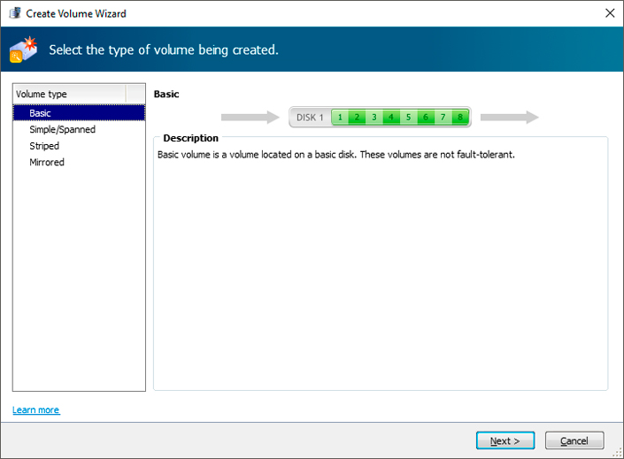Choose the Striped volume type
624x459 pixels.
coord(79,146)
